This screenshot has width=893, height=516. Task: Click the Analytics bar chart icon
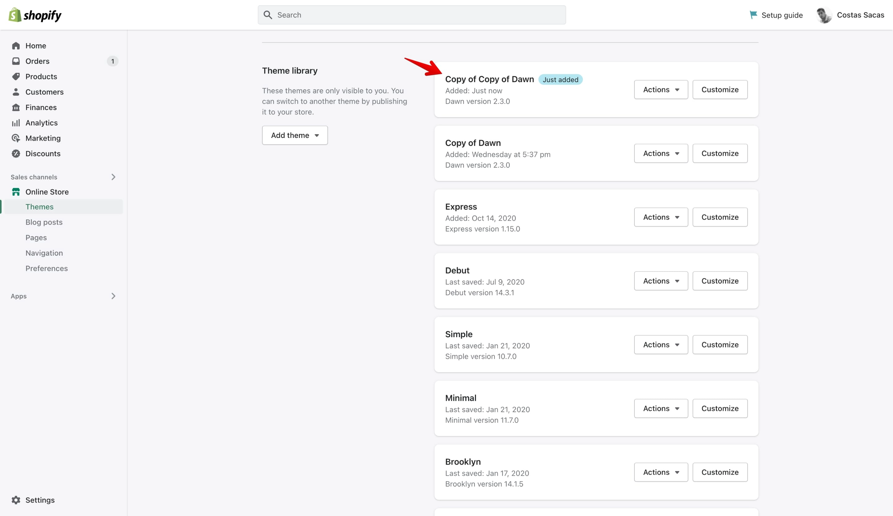(x=16, y=122)
